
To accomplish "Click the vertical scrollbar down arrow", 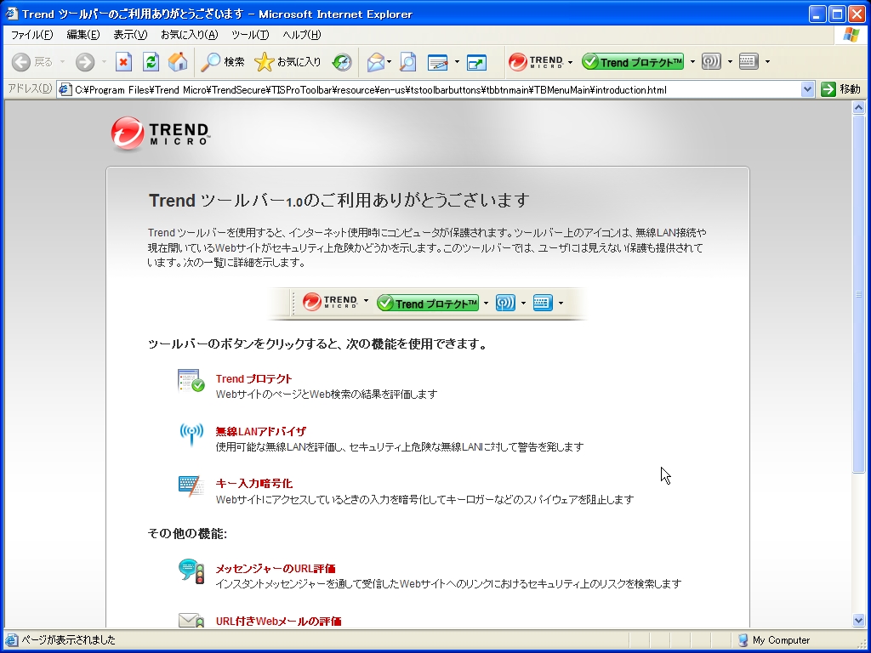I will (859, 620).
